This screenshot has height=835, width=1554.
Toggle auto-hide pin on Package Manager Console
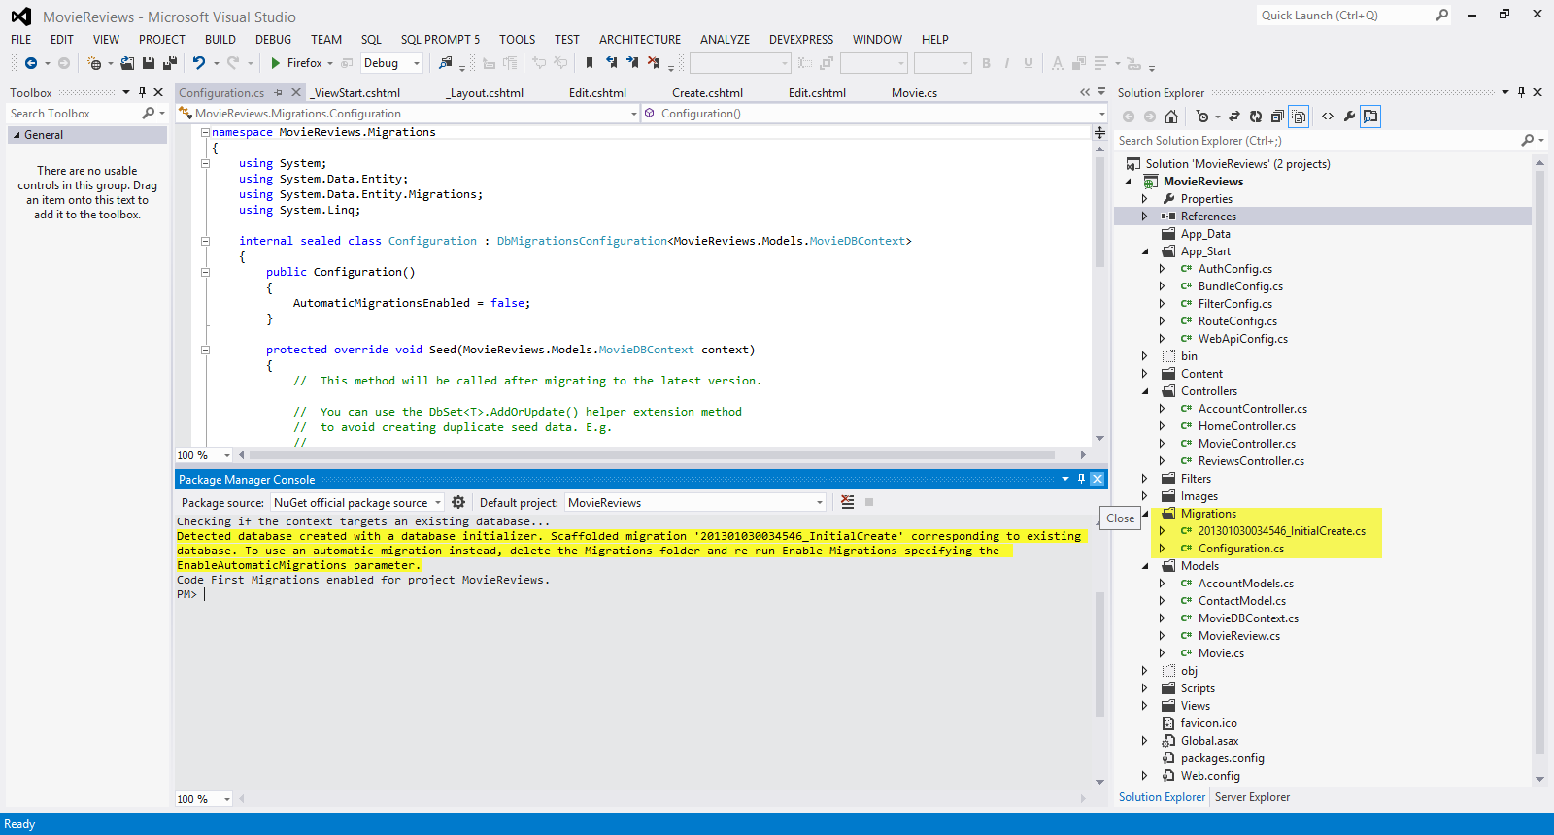tap(1081, 479)
